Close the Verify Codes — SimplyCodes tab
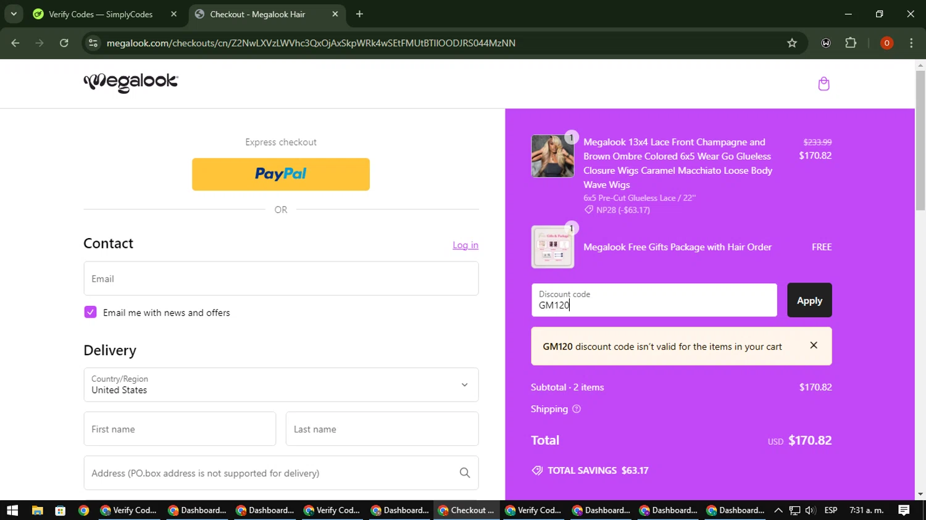The height and width of the screenshot is (520, 926). (173, 14)
